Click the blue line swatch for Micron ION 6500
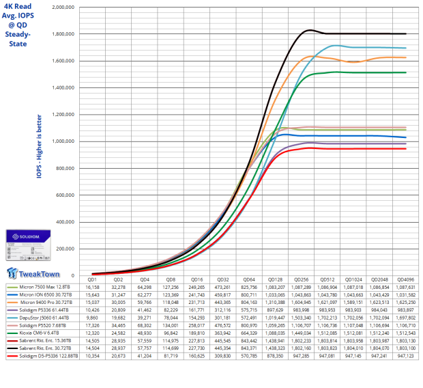The height and width of the screenshot is (388, 423). point(12,295)
